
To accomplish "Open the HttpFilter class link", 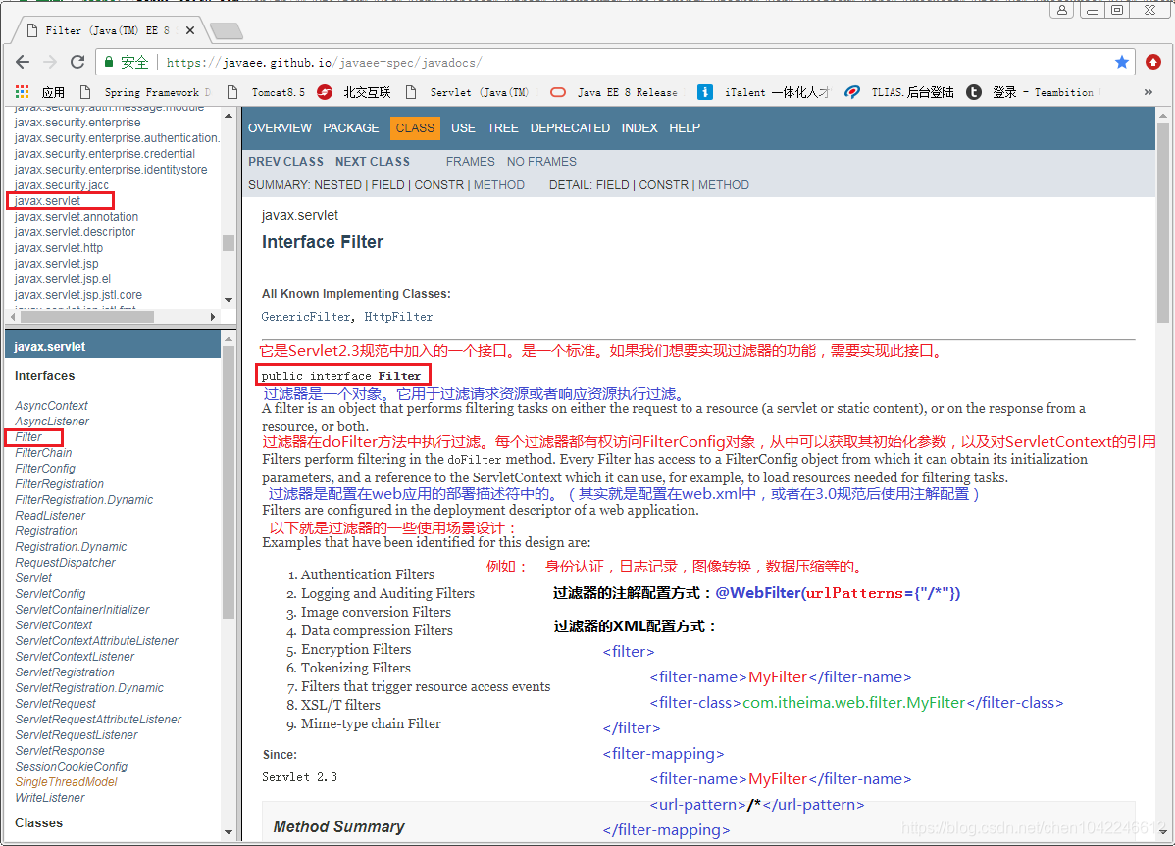I will pos(398,317).
